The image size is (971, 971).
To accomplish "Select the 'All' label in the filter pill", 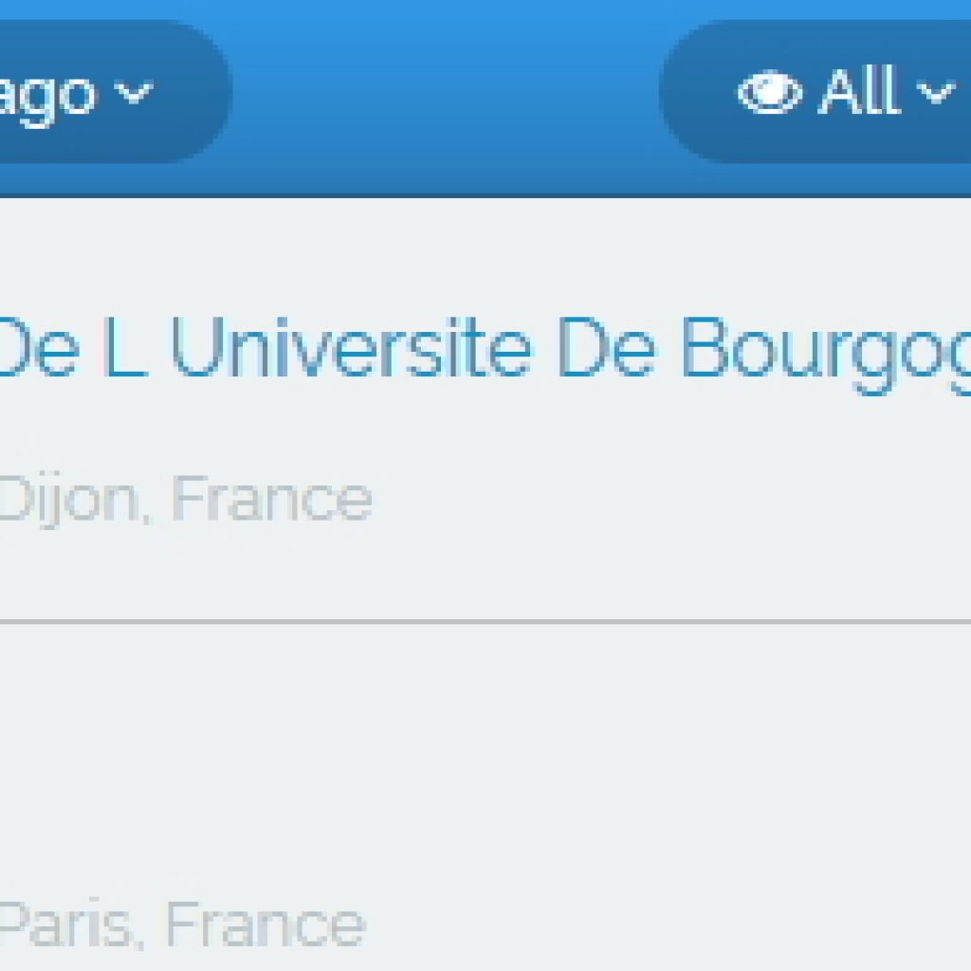I will 859,91.
